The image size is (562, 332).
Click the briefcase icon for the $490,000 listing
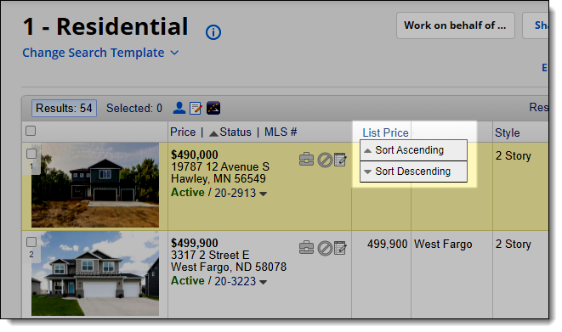click(x=306, y=160)
